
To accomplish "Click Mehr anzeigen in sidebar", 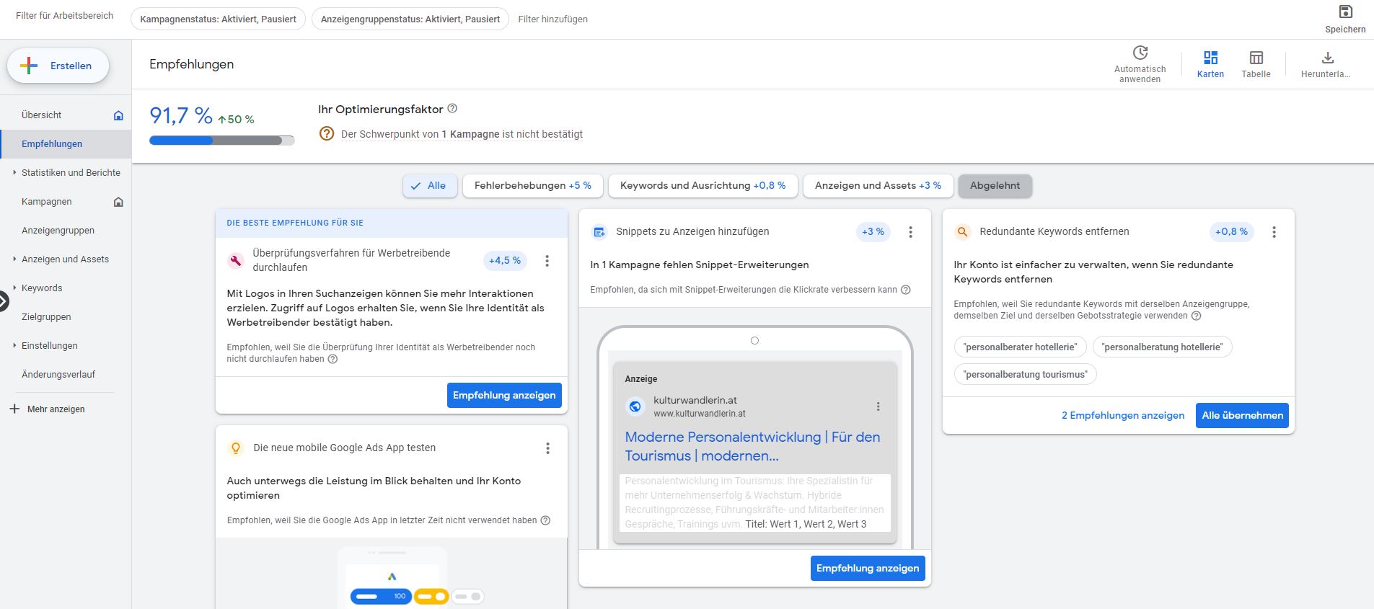I will [56, 409].
